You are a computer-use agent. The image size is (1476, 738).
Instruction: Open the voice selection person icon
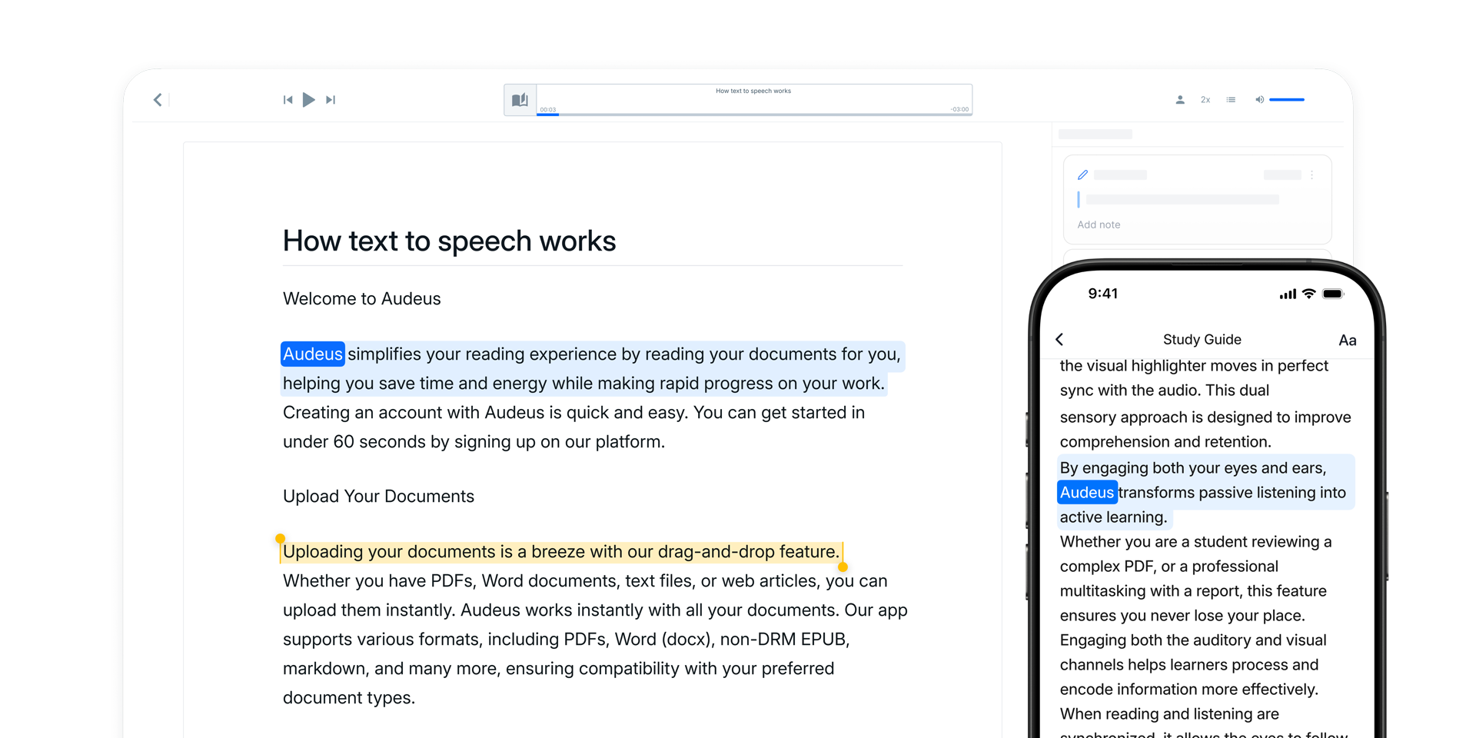pos(1180,100)
